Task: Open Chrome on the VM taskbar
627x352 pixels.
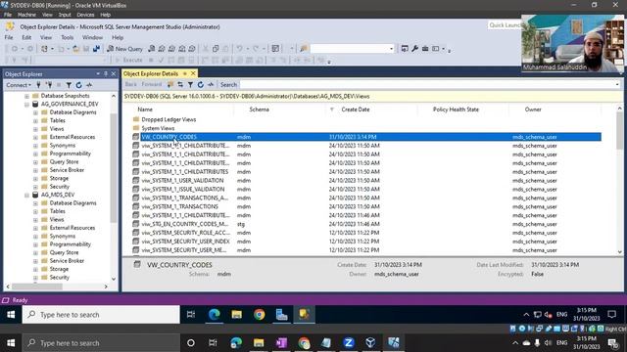Action: click(259, 315)
